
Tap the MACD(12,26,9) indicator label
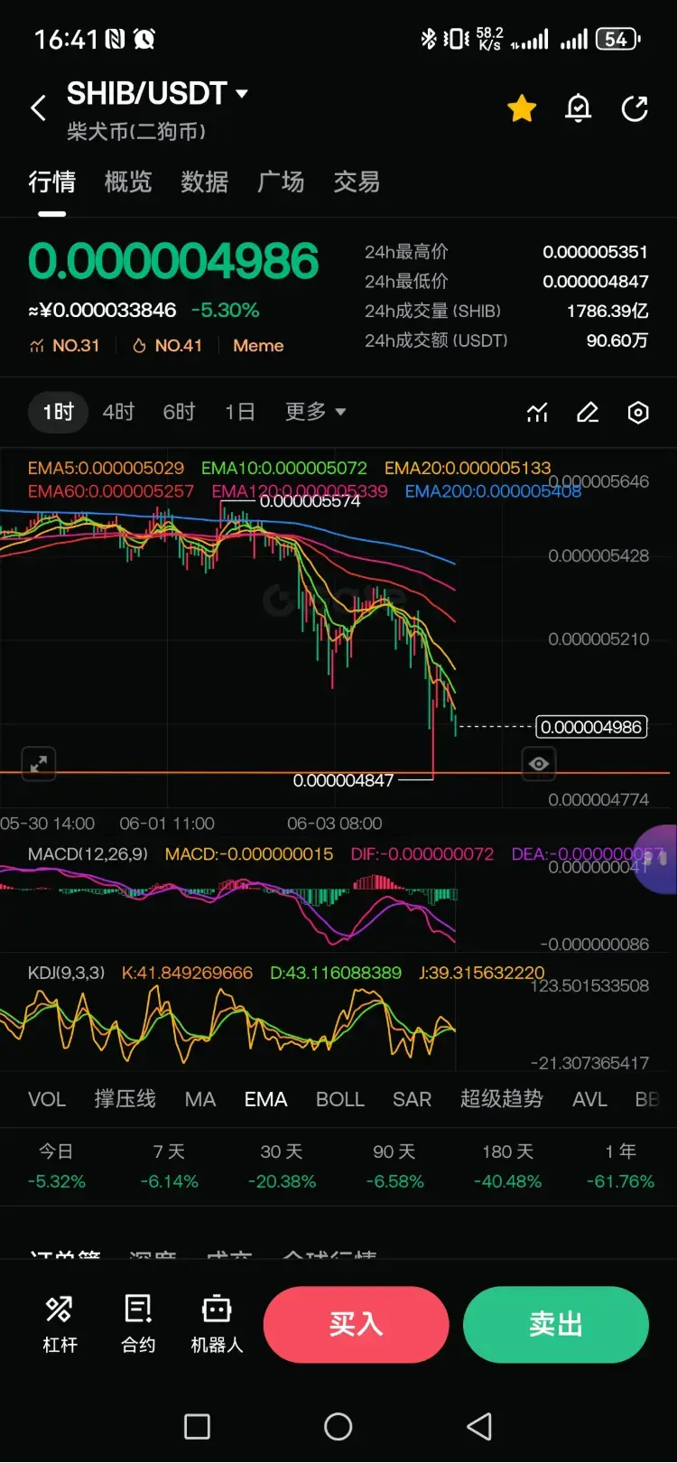click(x=88, y=853)
